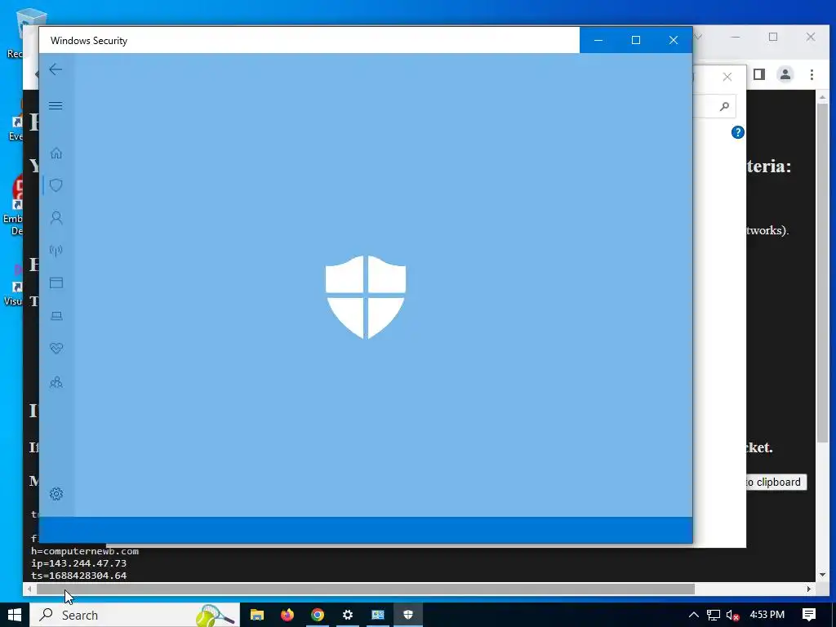Click the blue help question mark icon
This screenshot has height=627, width=836.
(x=737, y=132)
